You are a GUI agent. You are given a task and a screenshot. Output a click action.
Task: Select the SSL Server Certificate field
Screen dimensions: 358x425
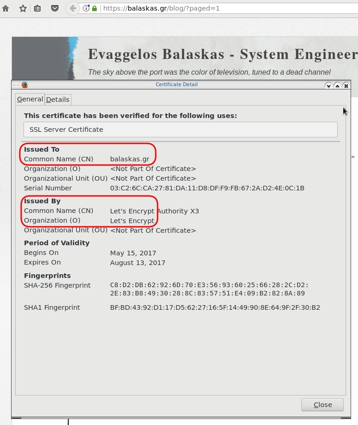pyautogui.click(x=180, y=130)
